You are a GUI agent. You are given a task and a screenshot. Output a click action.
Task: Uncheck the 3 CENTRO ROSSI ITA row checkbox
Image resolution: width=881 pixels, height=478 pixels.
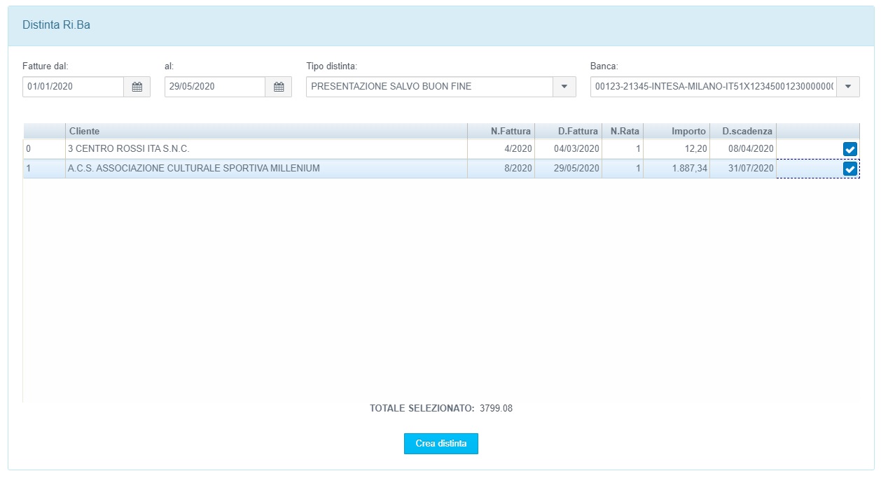point(850,149)
